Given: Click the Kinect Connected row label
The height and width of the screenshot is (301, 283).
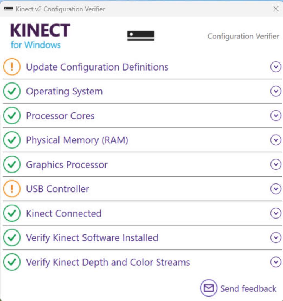Looking at the screenshot, I should 63,213.
